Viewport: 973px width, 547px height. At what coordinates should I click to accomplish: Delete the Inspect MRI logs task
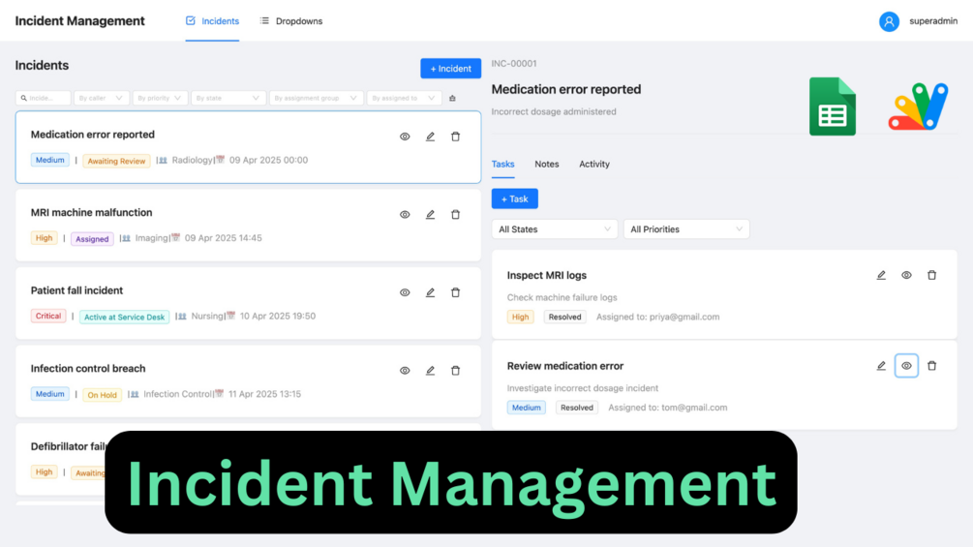pos(932,275)
